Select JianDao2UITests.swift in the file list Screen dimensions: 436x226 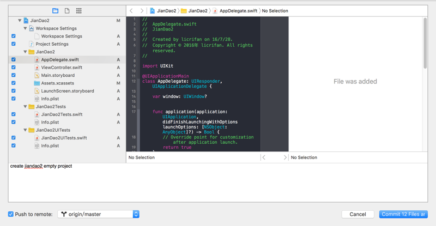[64, 138]
